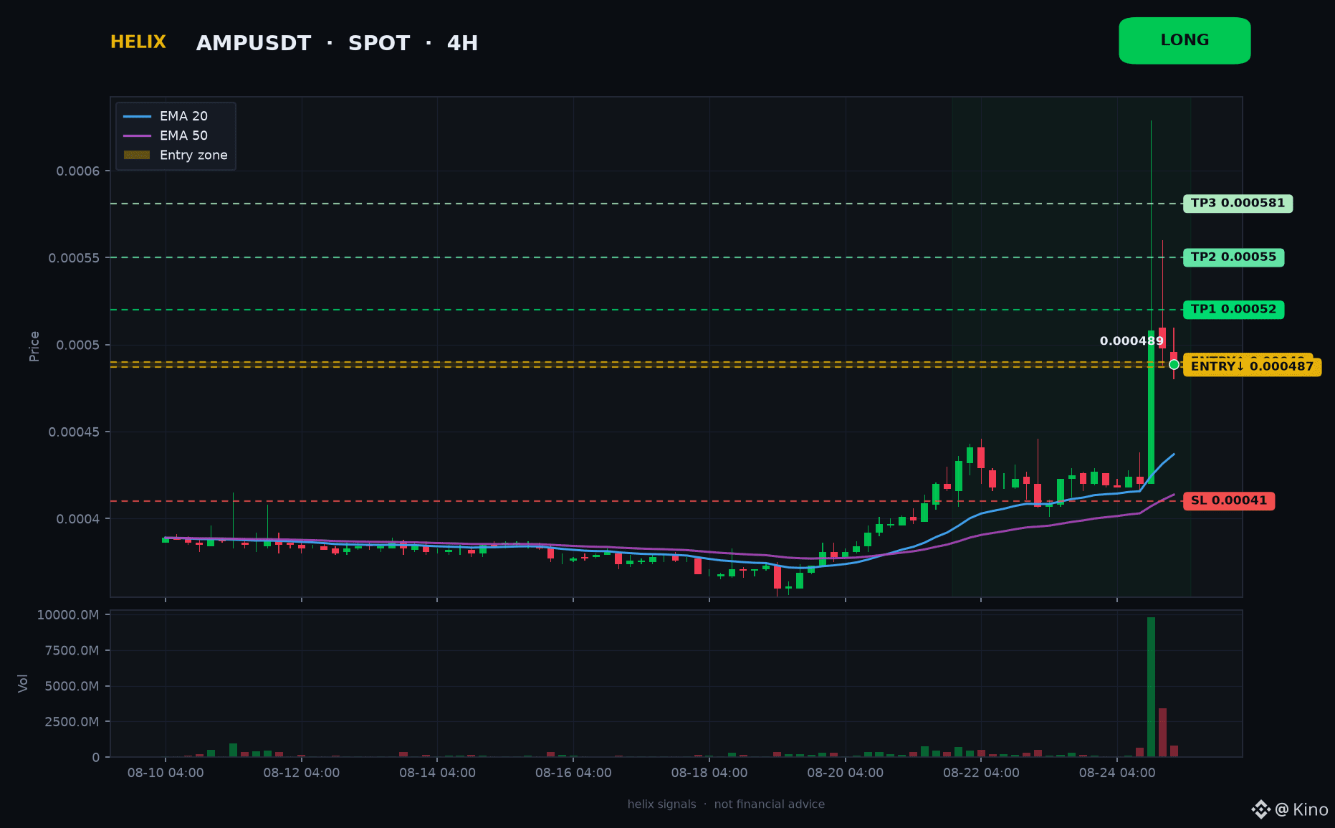
Task: Click the helix signals disclaimer footer text
Action: click(726, 804)
